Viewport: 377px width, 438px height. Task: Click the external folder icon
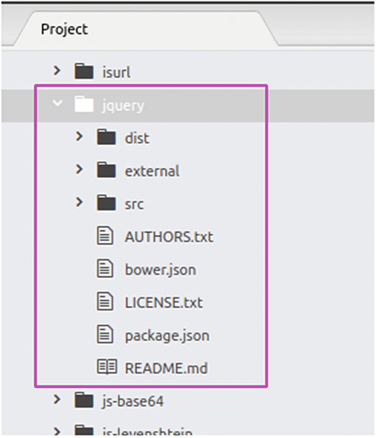point(106,170)
